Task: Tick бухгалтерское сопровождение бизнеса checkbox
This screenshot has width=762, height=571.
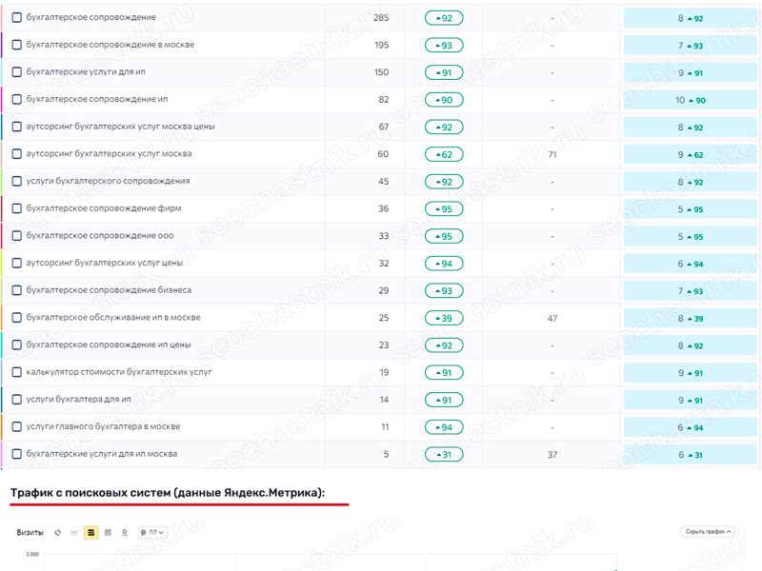Action: 17,290
